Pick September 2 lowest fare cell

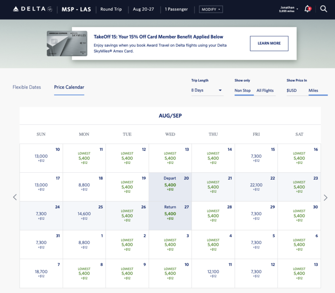pos(127,245)
